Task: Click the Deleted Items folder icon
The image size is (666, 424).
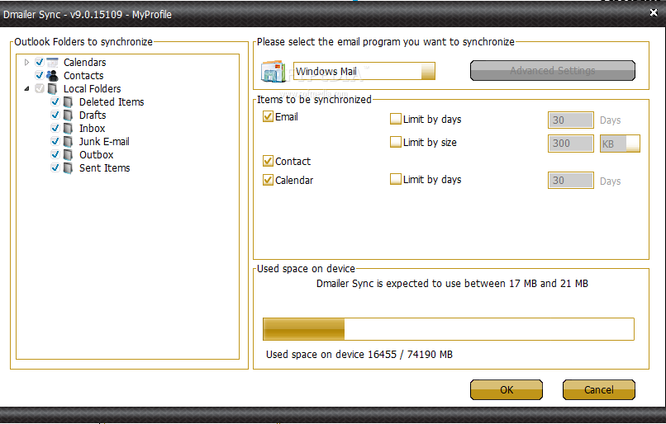Action: [68, 101]
